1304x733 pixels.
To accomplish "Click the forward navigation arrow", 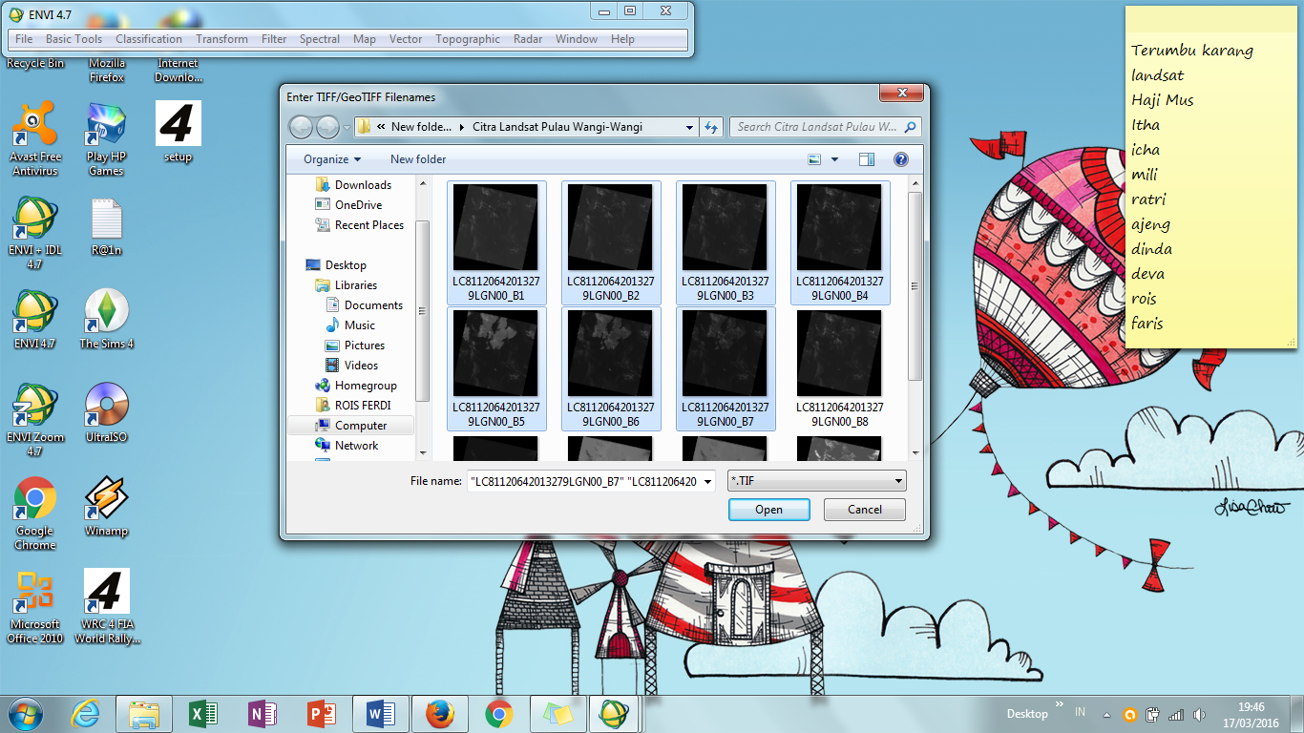I will point(327,127).
